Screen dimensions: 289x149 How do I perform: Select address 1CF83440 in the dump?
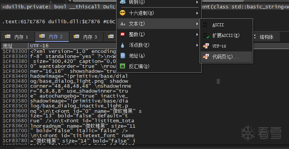[x=15, y=76]
